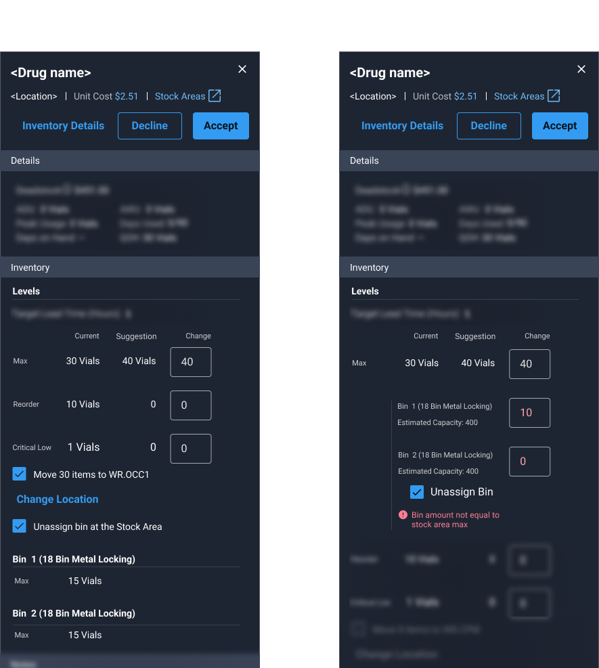Select the Inventory section header in right panel

coord(469,267)
